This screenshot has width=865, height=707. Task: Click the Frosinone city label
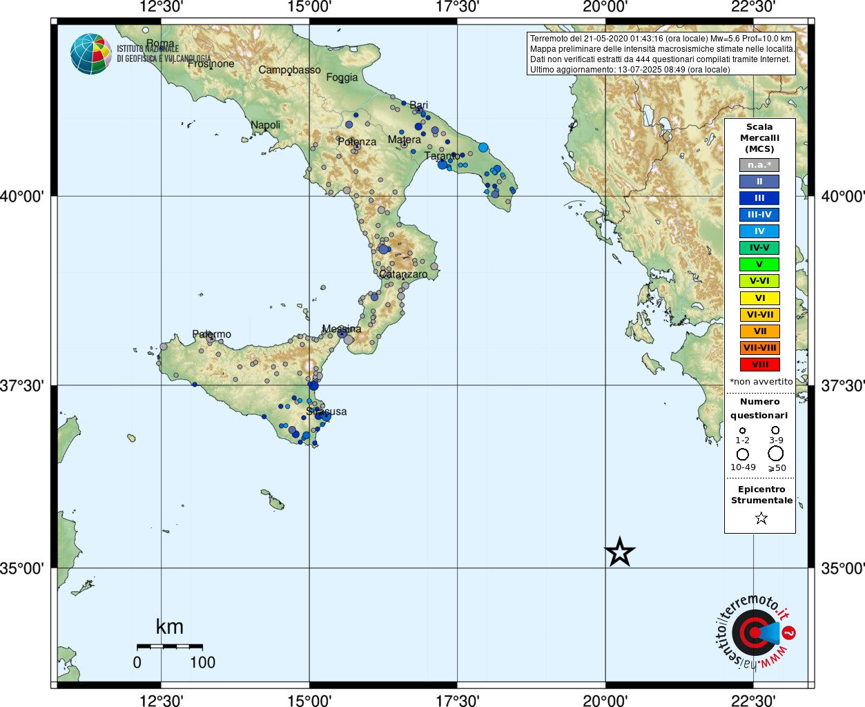tap(211, 64)
